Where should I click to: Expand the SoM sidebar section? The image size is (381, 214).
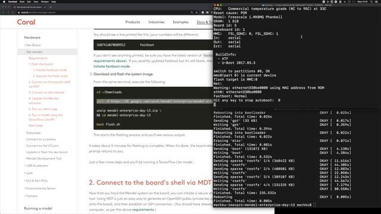coord(29,173)
